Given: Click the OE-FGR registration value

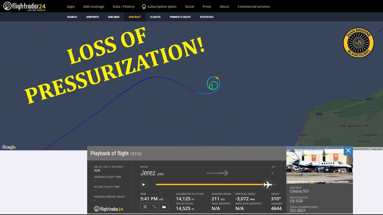Looking at the screenshot, I should tap(297, 201).
